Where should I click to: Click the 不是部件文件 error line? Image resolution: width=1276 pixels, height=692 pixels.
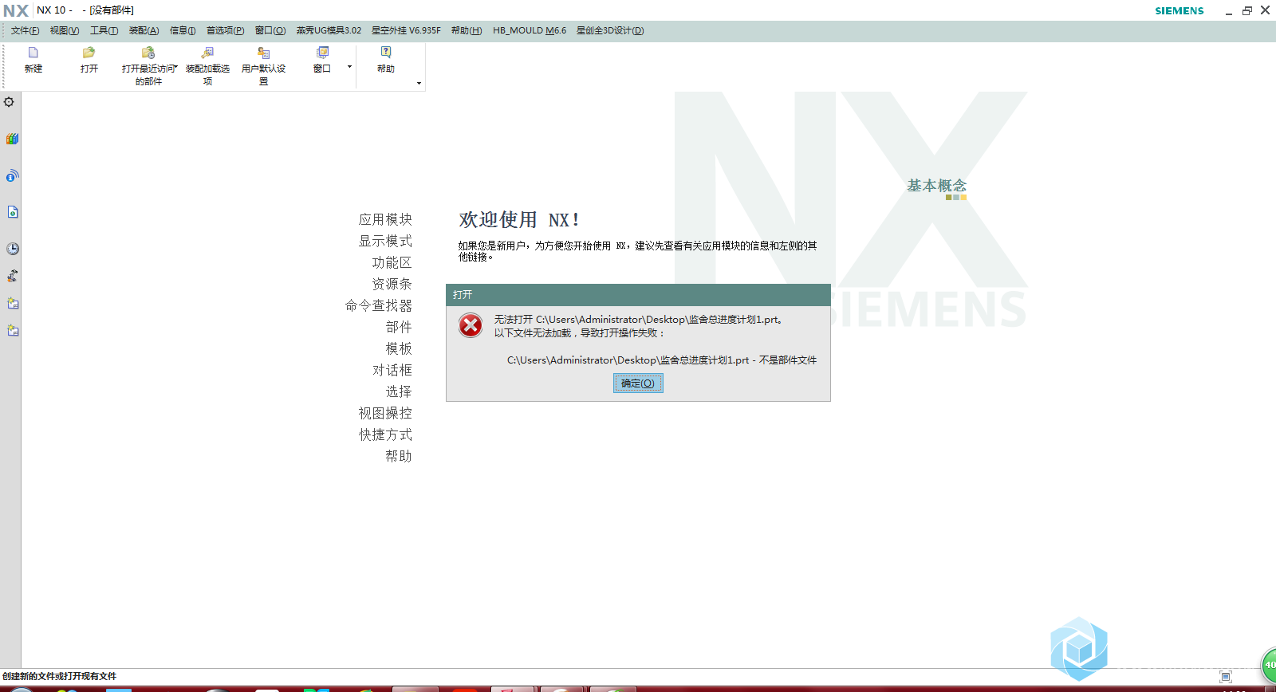[662, 360]
